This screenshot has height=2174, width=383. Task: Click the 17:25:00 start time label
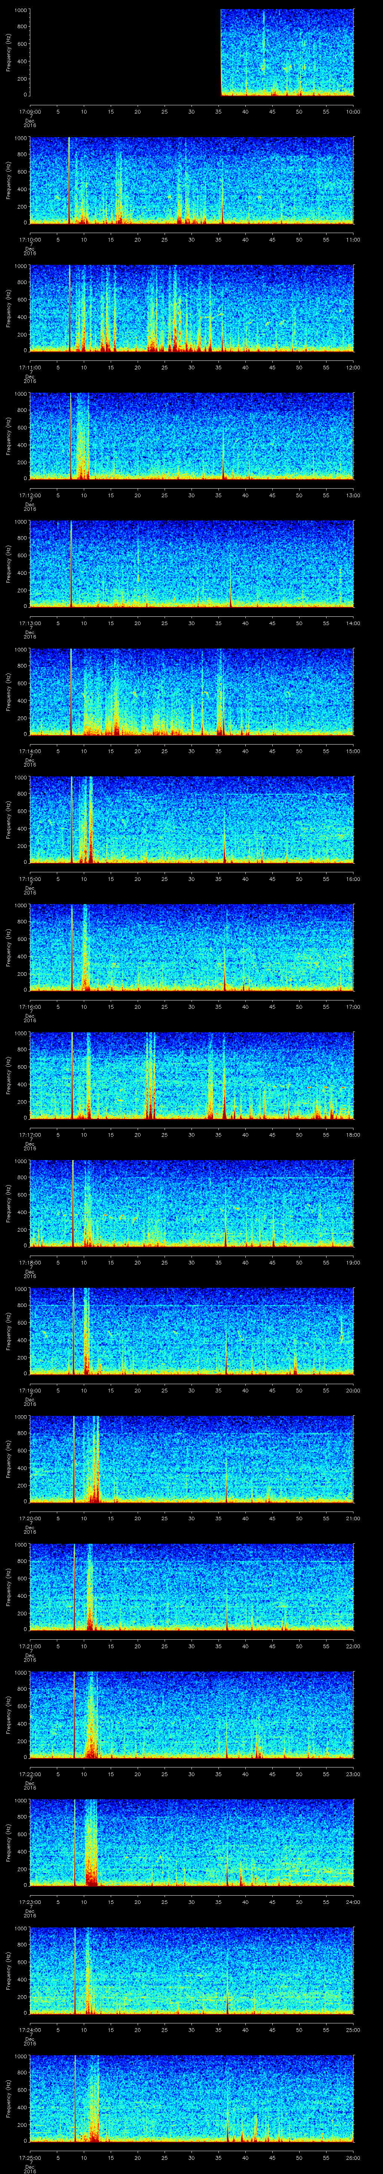pos(30,2157)
